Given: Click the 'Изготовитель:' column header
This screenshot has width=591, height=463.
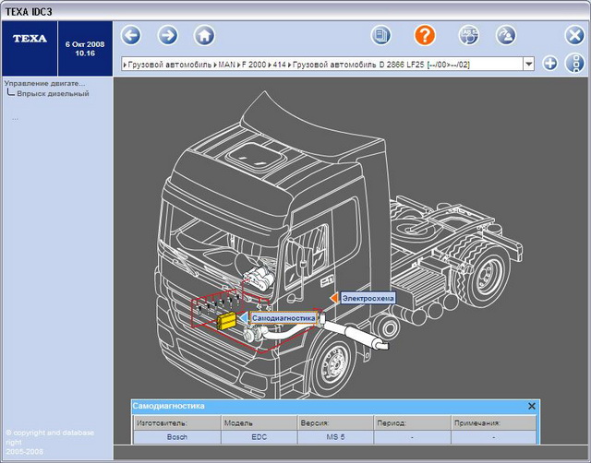Looking at the screenshot, I should [177, 423].
